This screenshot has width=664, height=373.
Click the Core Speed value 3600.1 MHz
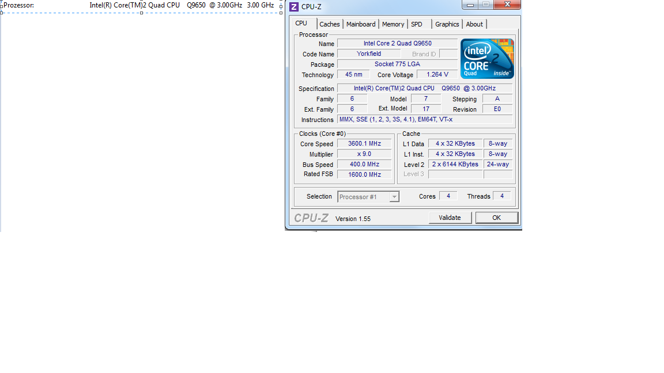click(364, 144)
